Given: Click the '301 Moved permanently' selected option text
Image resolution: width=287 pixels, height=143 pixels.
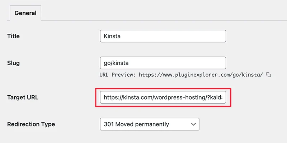Looking at the screenshot, I should point(136,124).
